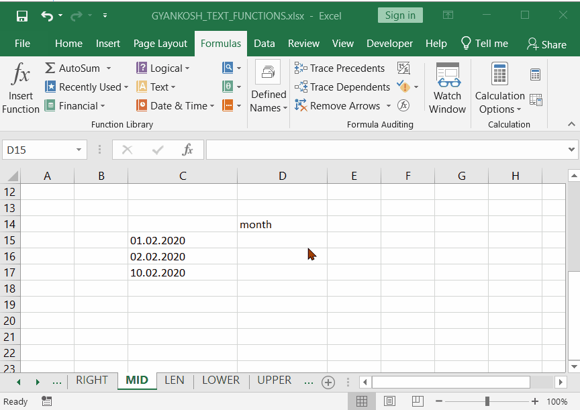The image size is (580, 410).
Task: Select column C header
Action: point(183,176)
